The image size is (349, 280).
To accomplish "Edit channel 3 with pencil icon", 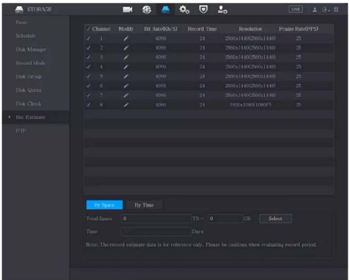I will coord(126,57).
